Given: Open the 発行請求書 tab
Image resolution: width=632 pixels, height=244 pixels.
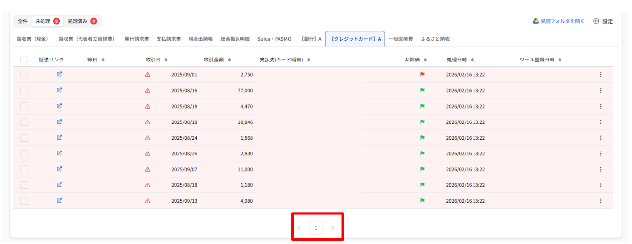Looking at the screenshot, I should pos(137,39).
